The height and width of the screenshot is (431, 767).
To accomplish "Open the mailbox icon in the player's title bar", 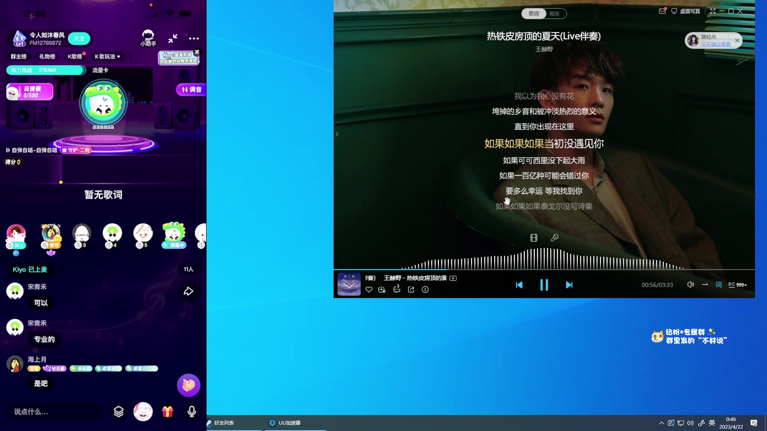I will coord(662,11).
